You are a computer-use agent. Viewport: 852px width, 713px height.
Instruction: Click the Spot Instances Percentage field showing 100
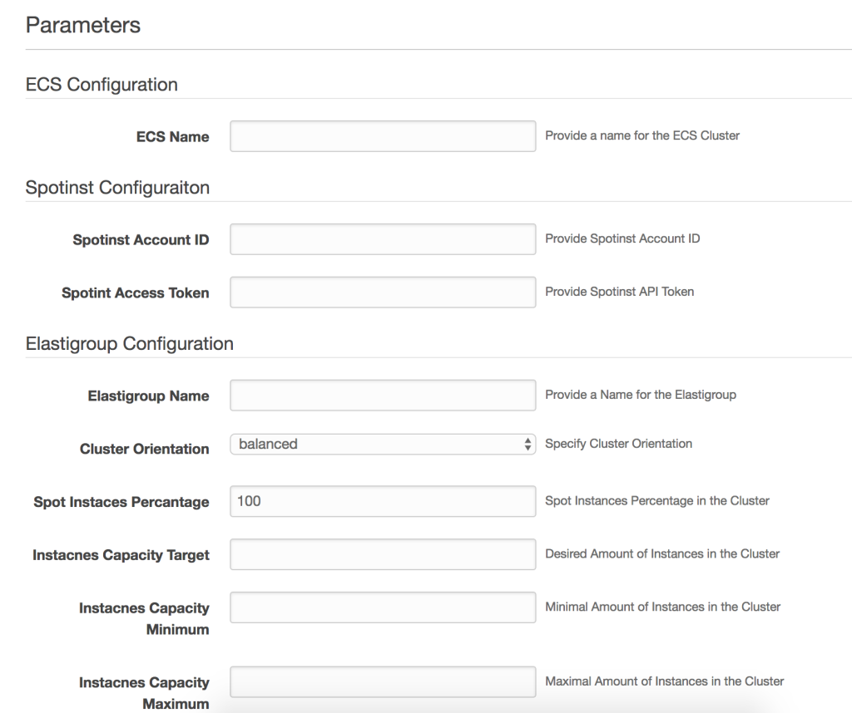point(383,501)
